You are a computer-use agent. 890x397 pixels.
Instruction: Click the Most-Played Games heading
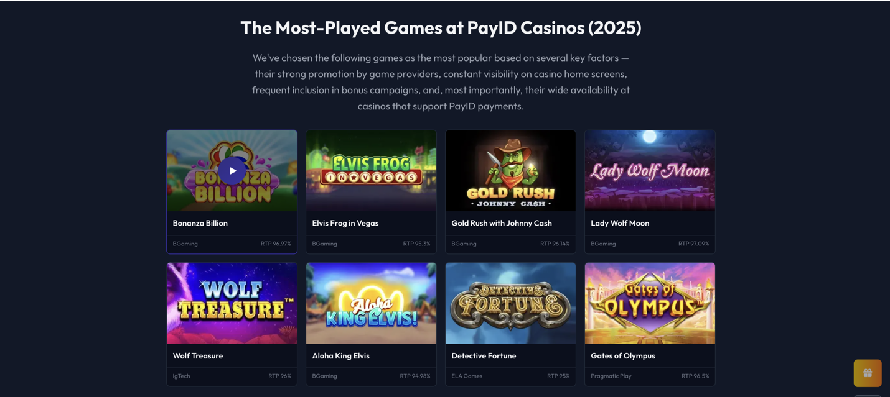point(441,27)
